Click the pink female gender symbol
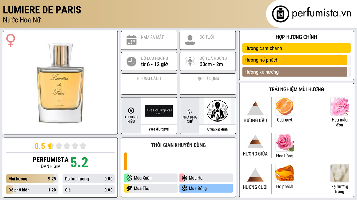This screenshot has height=200, width=357. click(x=10, y=40)
